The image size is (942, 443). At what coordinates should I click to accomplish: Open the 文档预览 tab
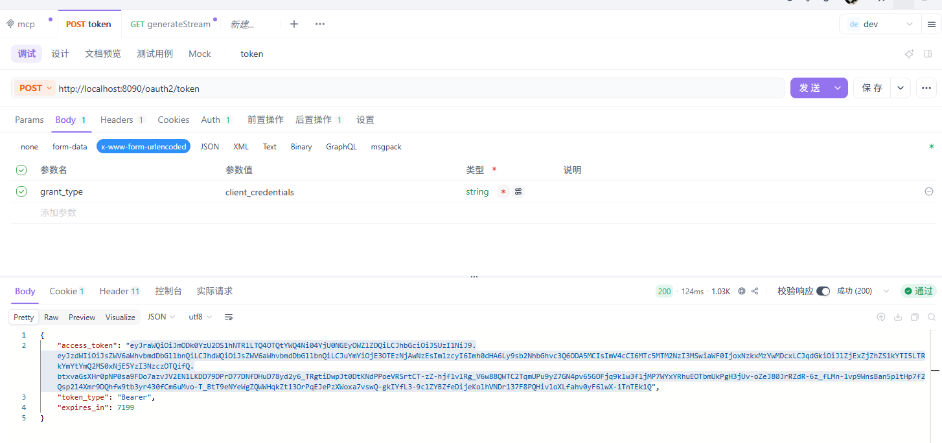point(103,54)
